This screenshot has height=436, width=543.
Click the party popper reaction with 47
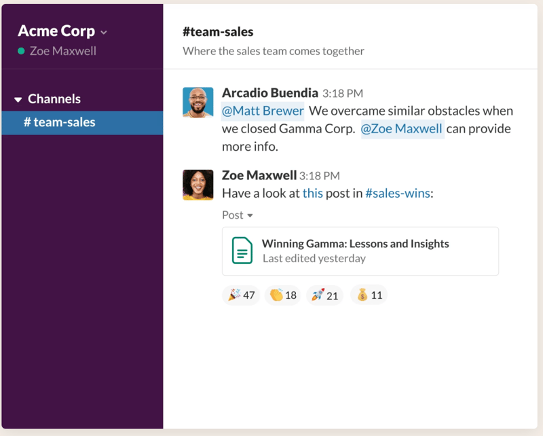point(241,295)
